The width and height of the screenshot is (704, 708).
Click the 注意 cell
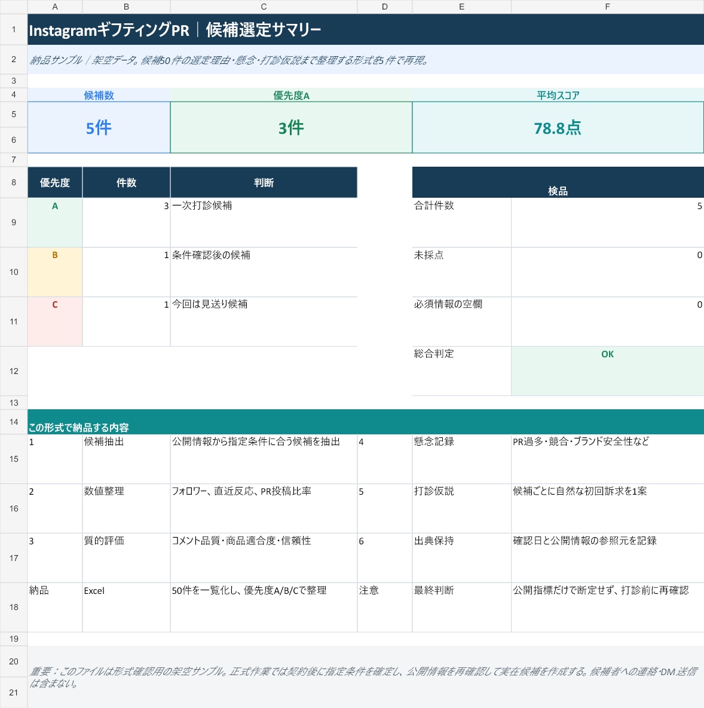pyautogui.click(x=385, y=608)
